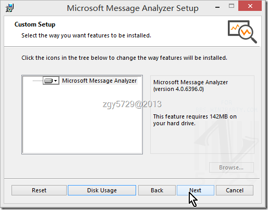Click the version 4.0.6396.0 text
The height and width of the screenshot is (210, 268).
pos(178,89)
